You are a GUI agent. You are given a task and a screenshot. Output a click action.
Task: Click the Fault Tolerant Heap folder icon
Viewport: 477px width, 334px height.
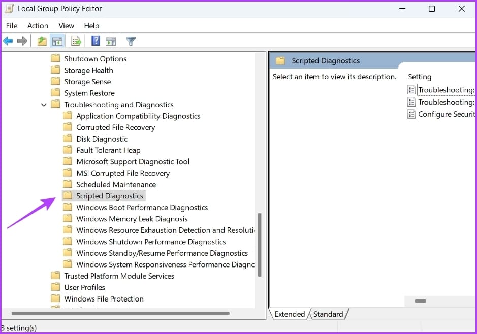67,150
